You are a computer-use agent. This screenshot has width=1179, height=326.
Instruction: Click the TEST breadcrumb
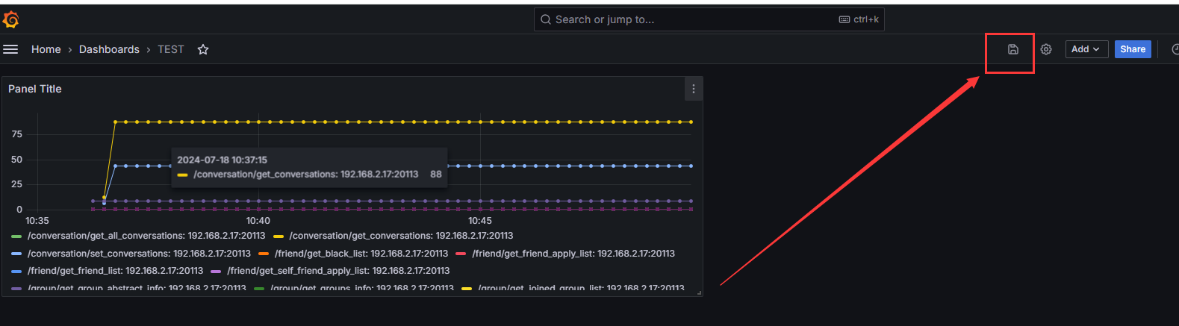point(170,49)
